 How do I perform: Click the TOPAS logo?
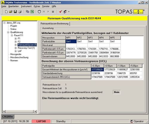click(130, 12)
